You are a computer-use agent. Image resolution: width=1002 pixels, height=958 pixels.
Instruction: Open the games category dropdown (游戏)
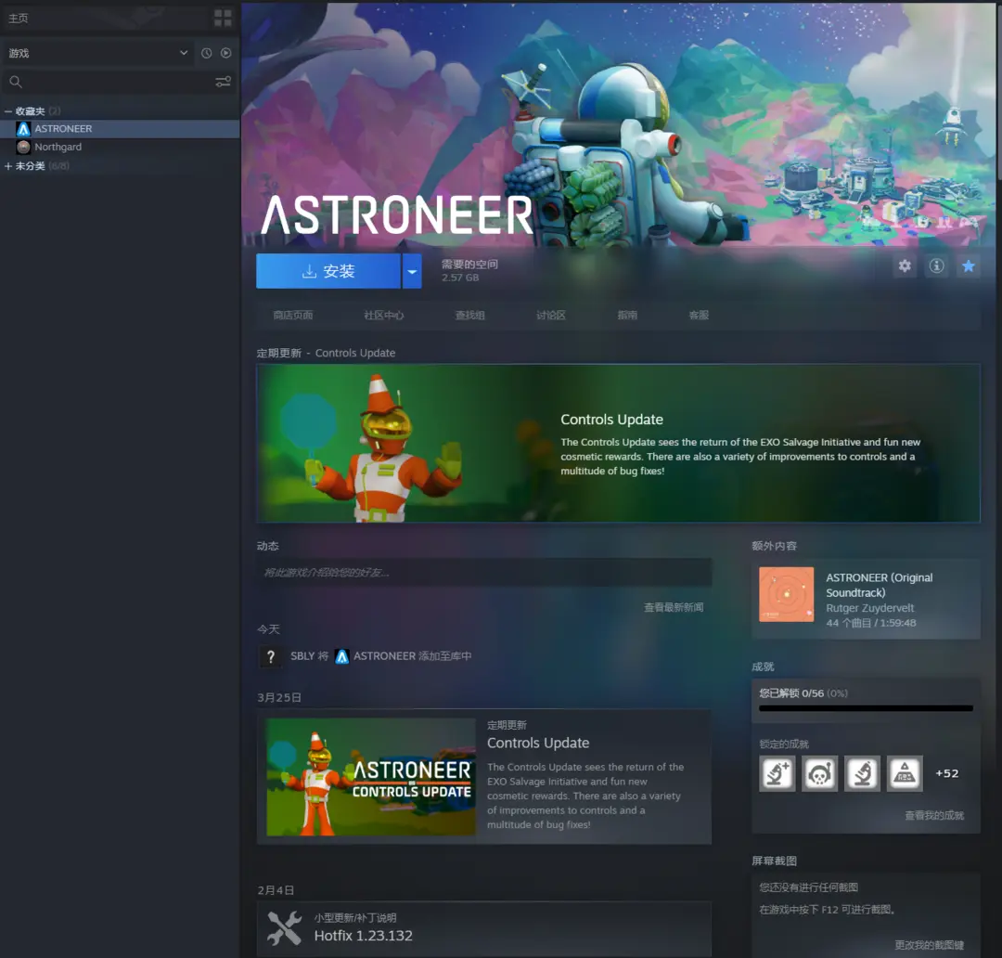(97, 53)
